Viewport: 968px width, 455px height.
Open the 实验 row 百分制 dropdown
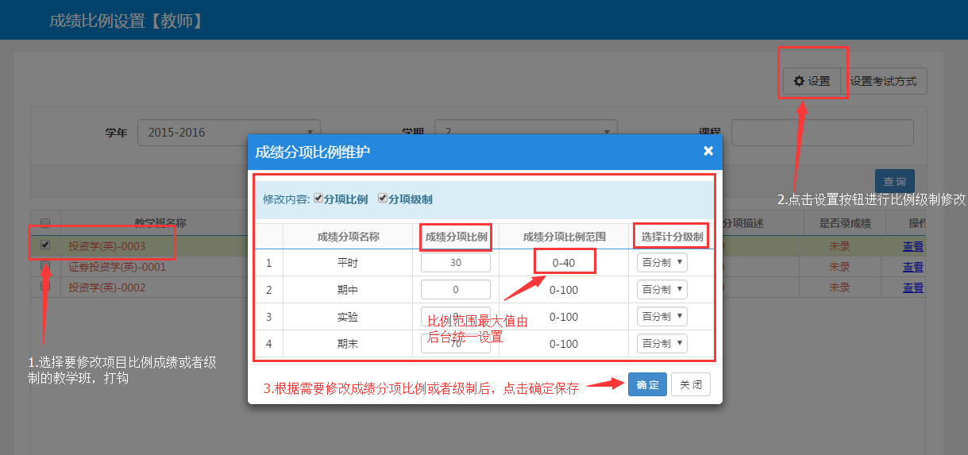point(661,317)
